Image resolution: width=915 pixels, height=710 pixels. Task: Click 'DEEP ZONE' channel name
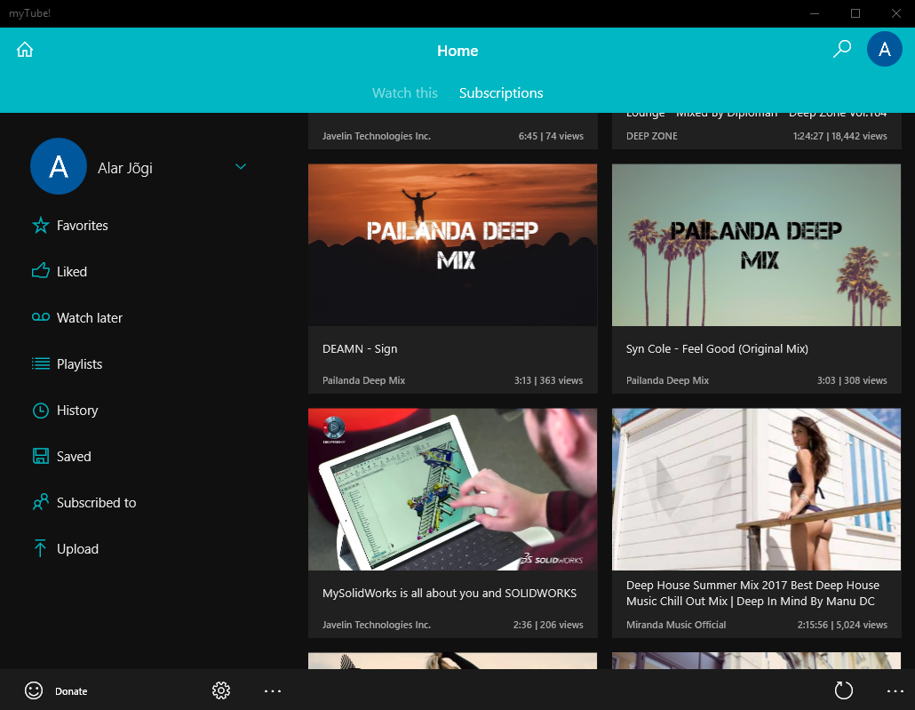click(652, 136)
